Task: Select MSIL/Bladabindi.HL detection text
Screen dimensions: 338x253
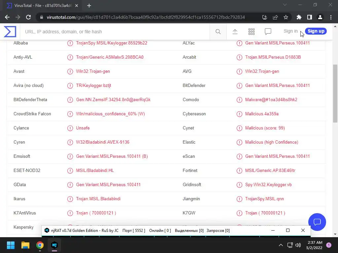Action: point(95,171)
